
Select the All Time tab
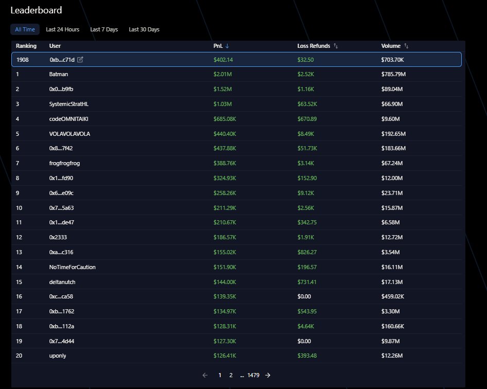(25, 29)
